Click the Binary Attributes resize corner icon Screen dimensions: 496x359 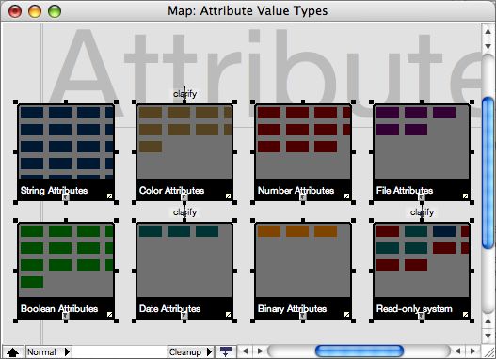[346, 315]
